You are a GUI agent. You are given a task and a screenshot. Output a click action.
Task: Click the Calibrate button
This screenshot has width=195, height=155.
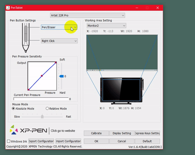coord(96,133)
